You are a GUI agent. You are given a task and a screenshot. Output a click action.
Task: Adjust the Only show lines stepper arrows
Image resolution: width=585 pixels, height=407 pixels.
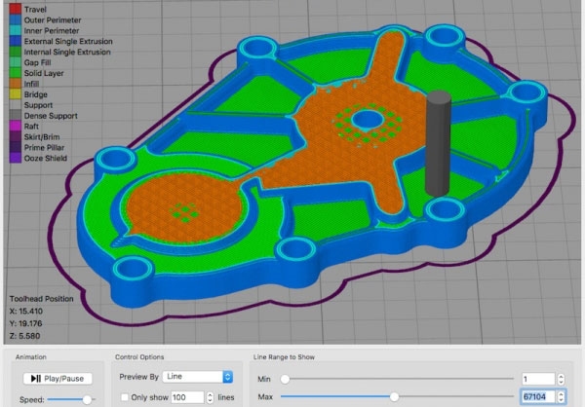pos(212,397)
